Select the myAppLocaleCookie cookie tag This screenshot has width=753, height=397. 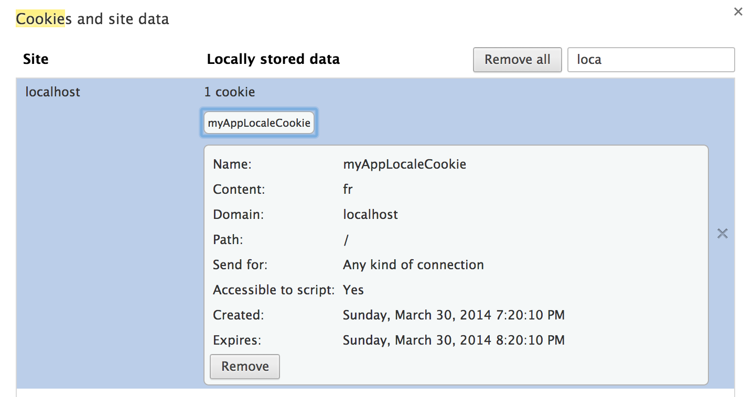pos(259,122)
